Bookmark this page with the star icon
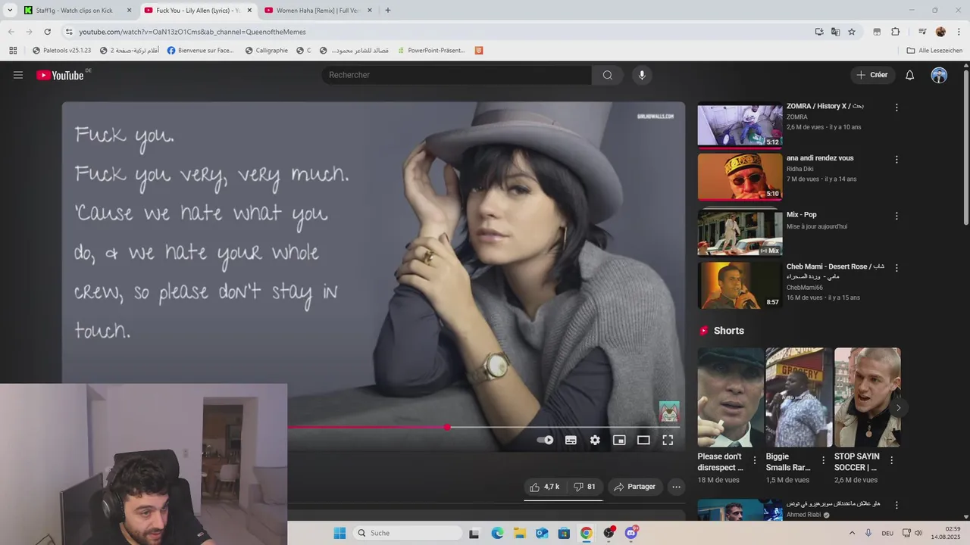 point(852,32)
